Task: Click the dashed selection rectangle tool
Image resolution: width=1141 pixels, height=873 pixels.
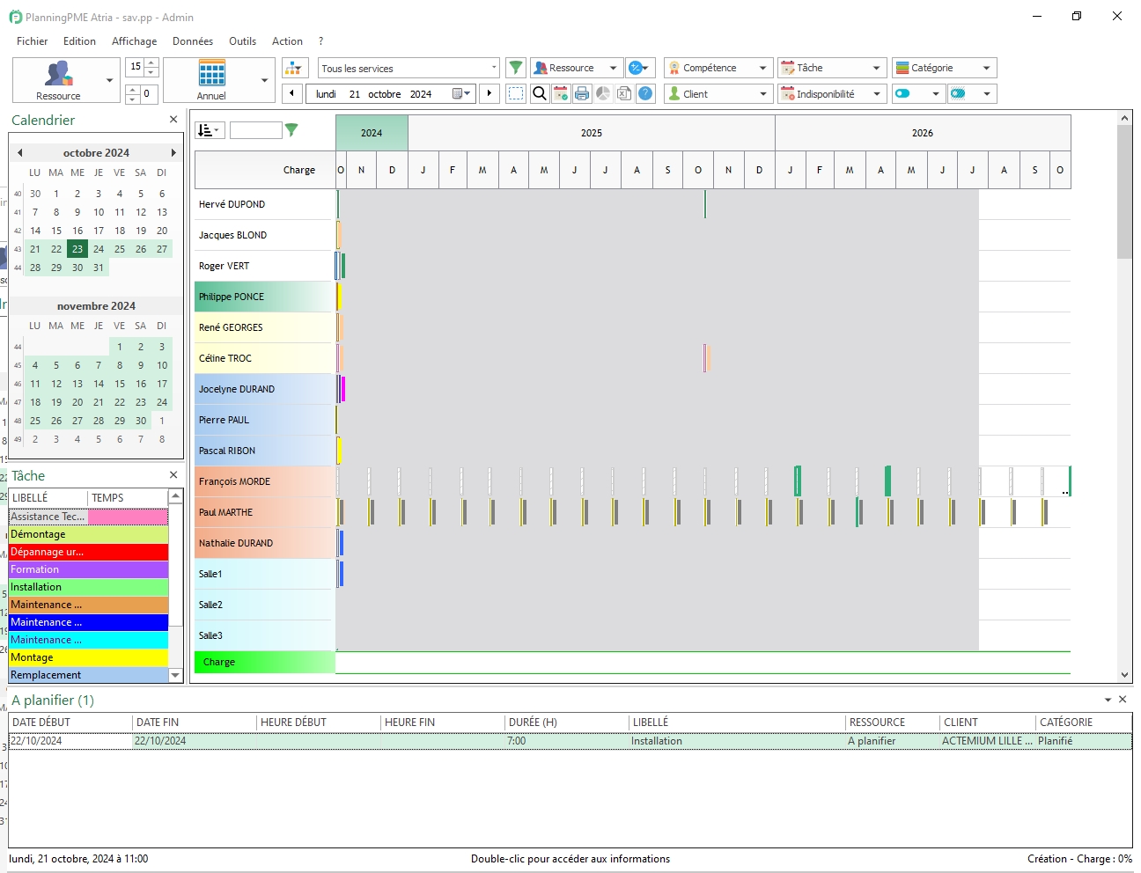Action: (x=516, y=93)
